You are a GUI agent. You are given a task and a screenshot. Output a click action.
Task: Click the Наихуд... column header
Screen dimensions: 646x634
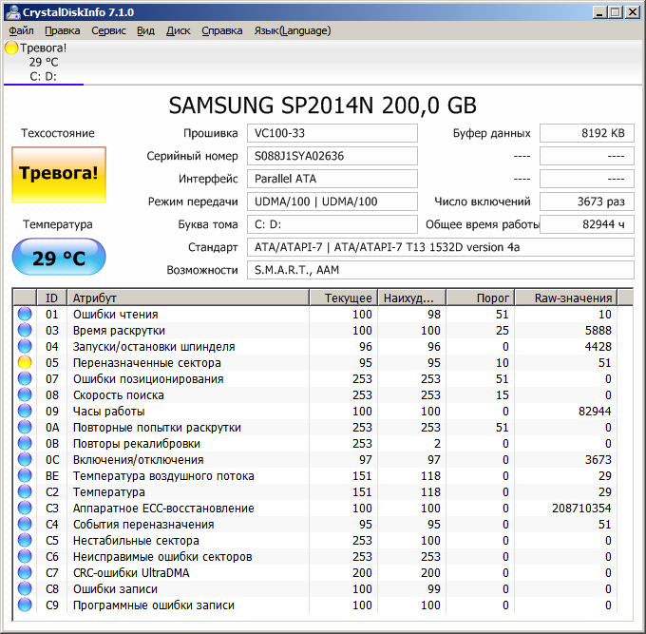click(x=411, y=298)
